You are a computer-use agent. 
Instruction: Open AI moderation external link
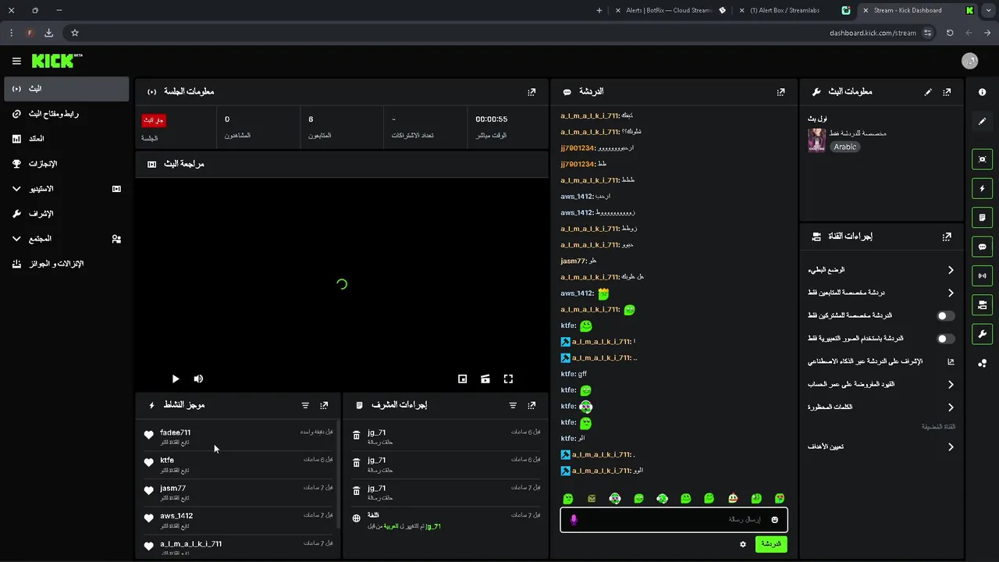point(951,361)
